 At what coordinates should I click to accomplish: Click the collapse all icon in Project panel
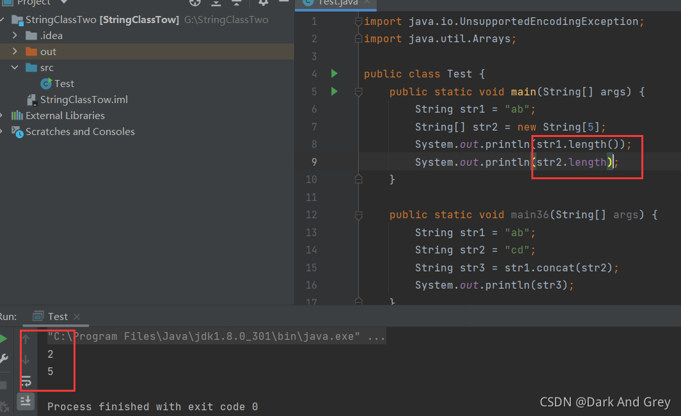[x=236, y=3]
